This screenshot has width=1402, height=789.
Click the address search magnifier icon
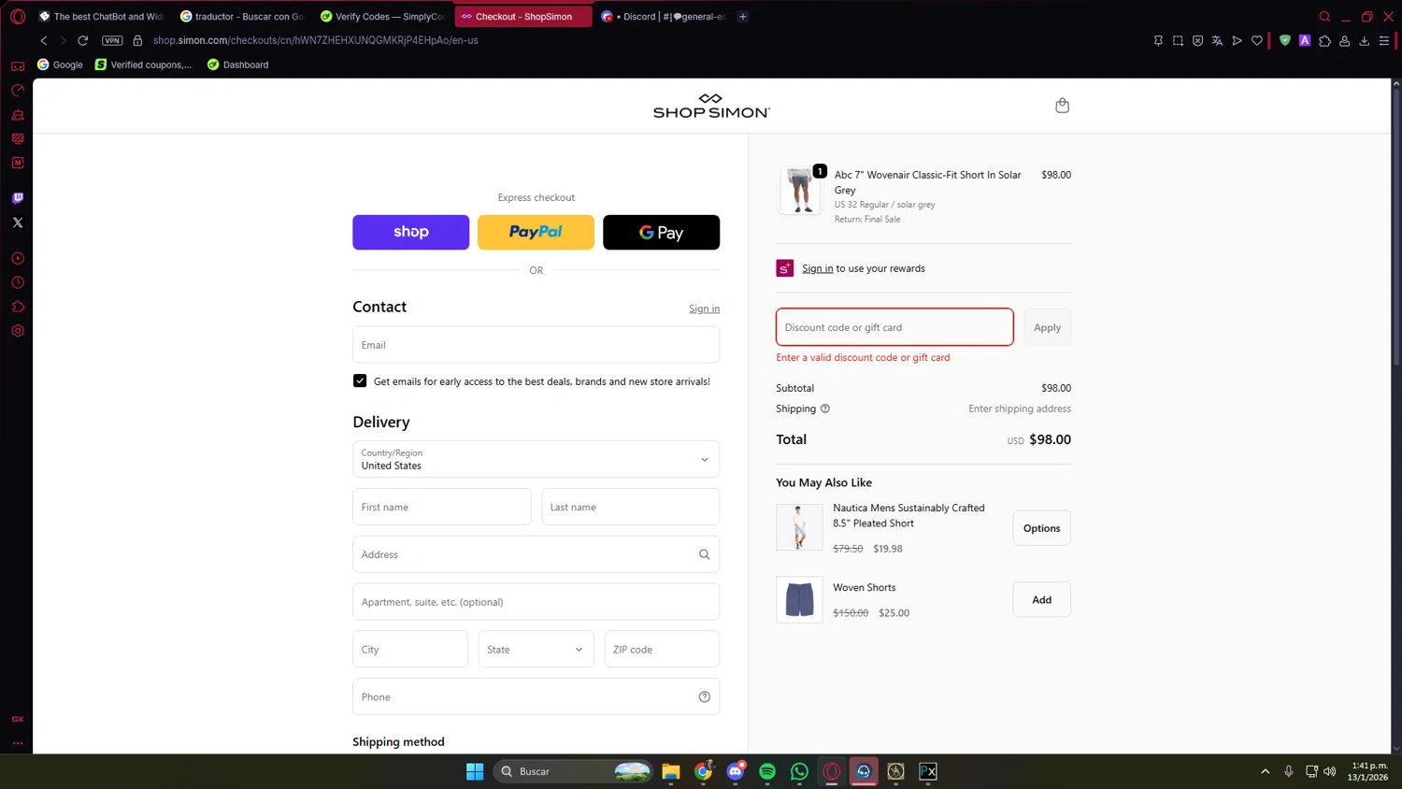pos(704,554)
